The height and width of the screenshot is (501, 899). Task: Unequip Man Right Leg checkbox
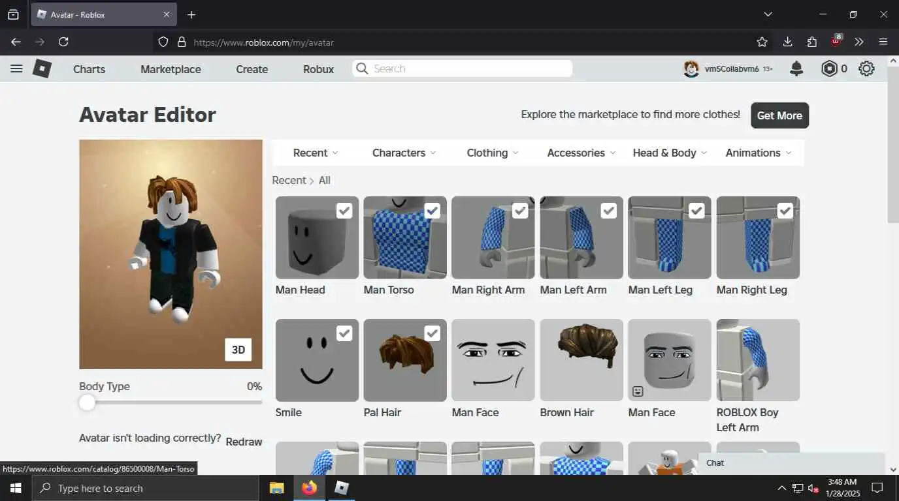(x=785, y=211)
